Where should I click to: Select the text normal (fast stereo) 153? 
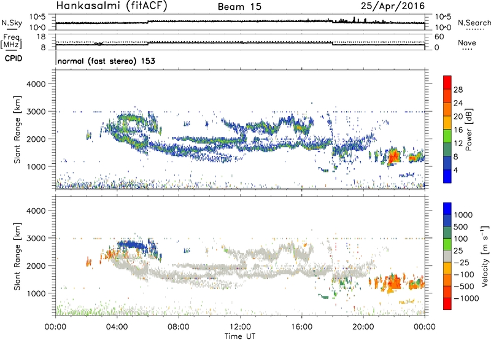coord(106,61)
